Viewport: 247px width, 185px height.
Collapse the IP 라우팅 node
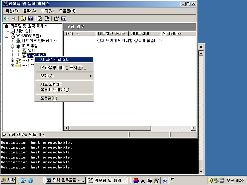pos(12,46)
